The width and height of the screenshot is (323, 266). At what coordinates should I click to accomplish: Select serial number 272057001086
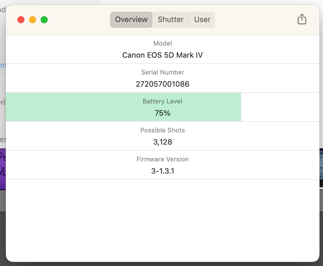[163, 84]
